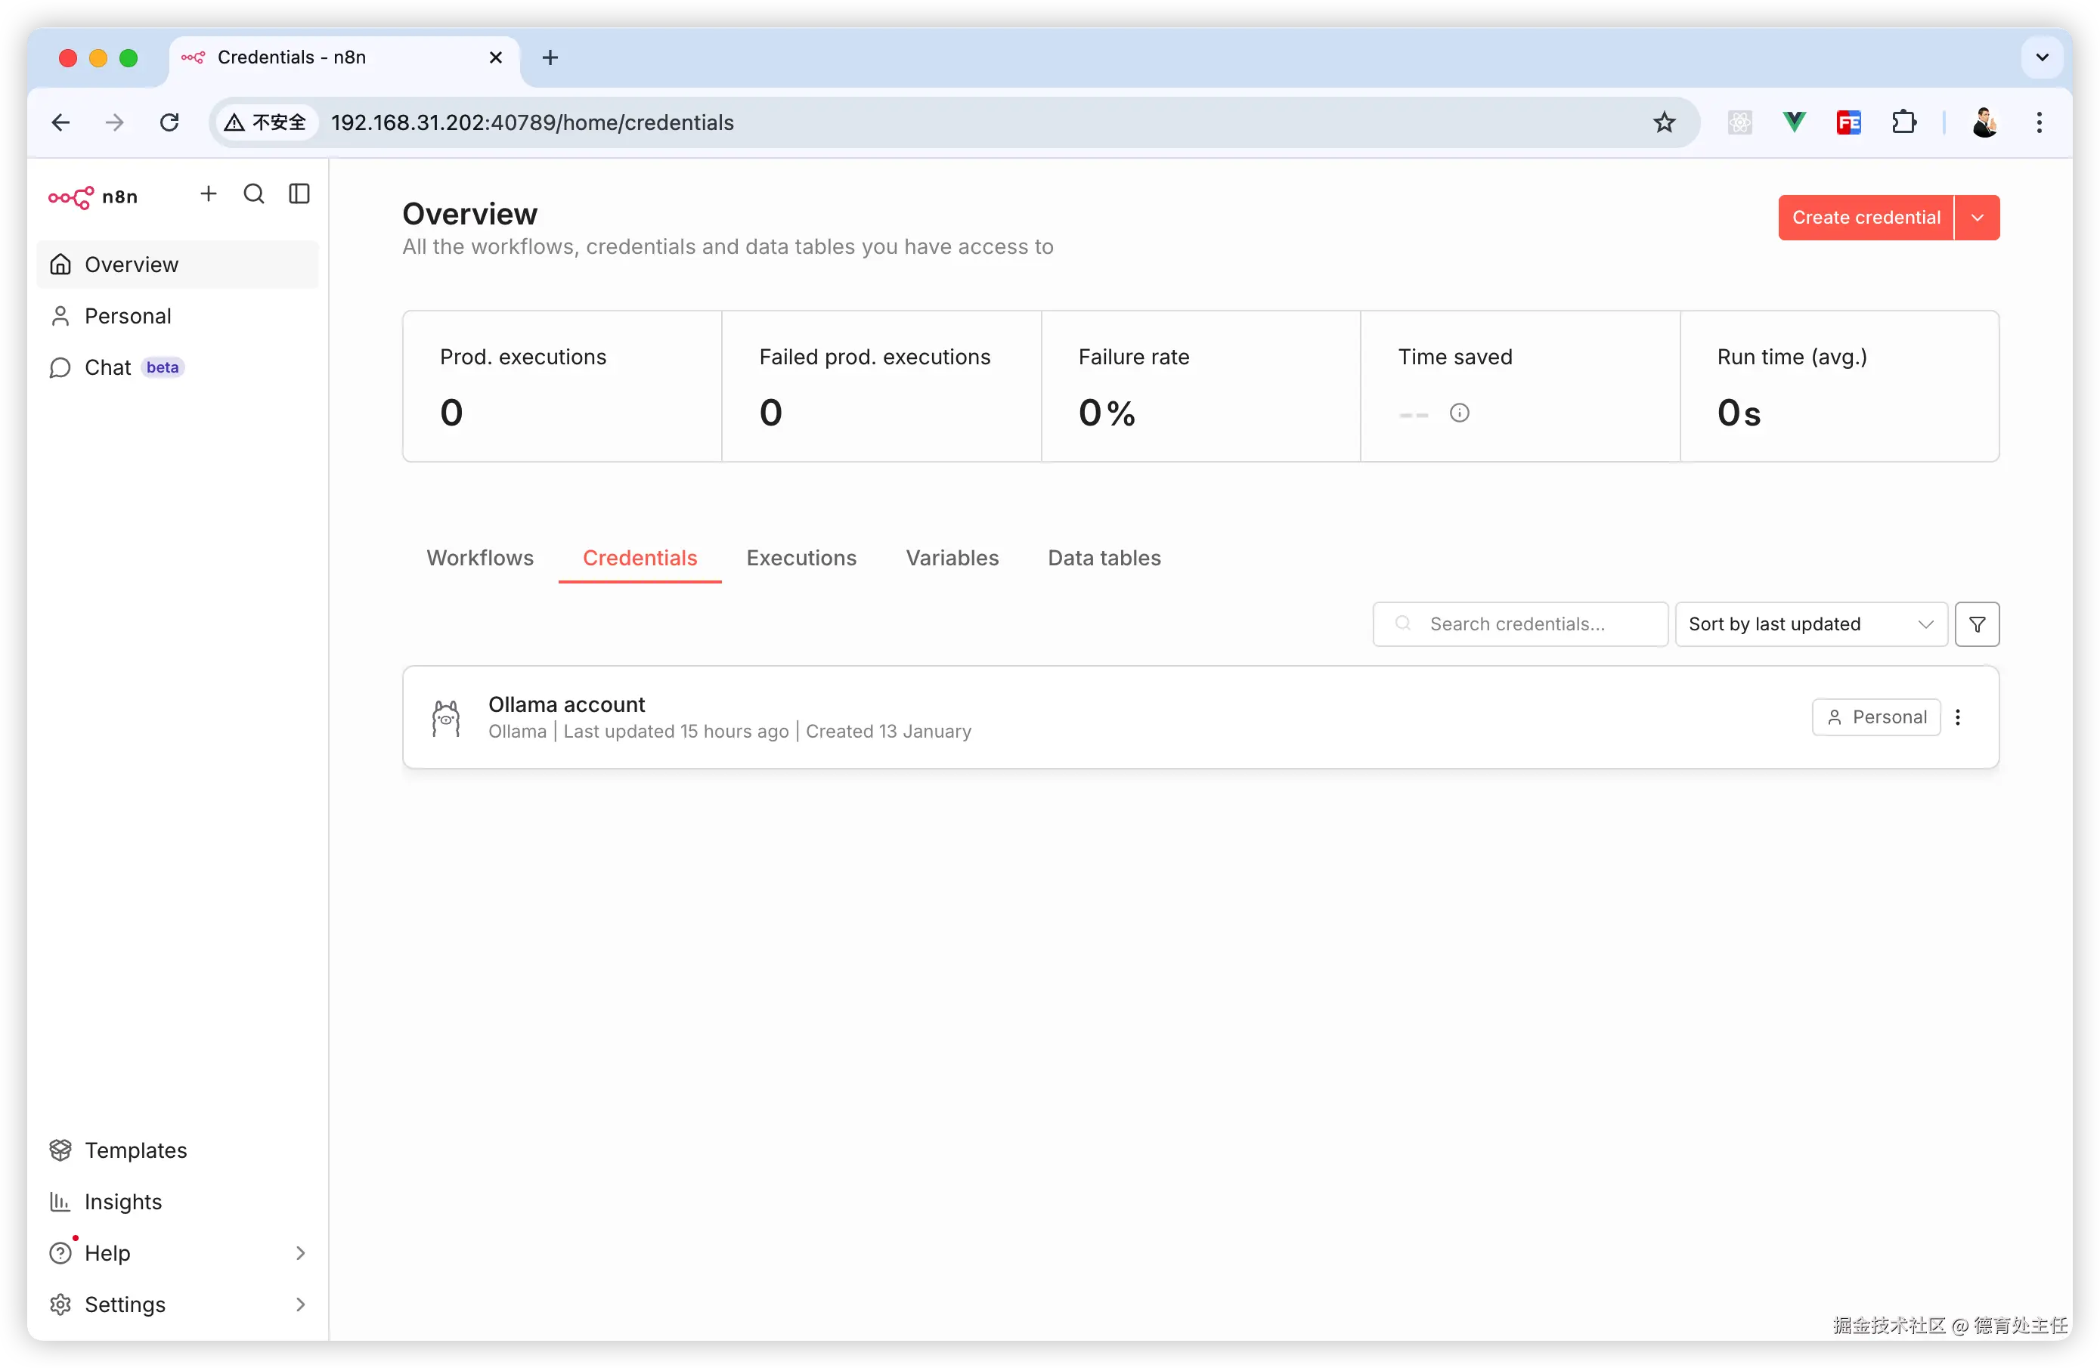Open search with the magnifier icon
This screenshot has height=1368, width=2100.
point(254,194)
